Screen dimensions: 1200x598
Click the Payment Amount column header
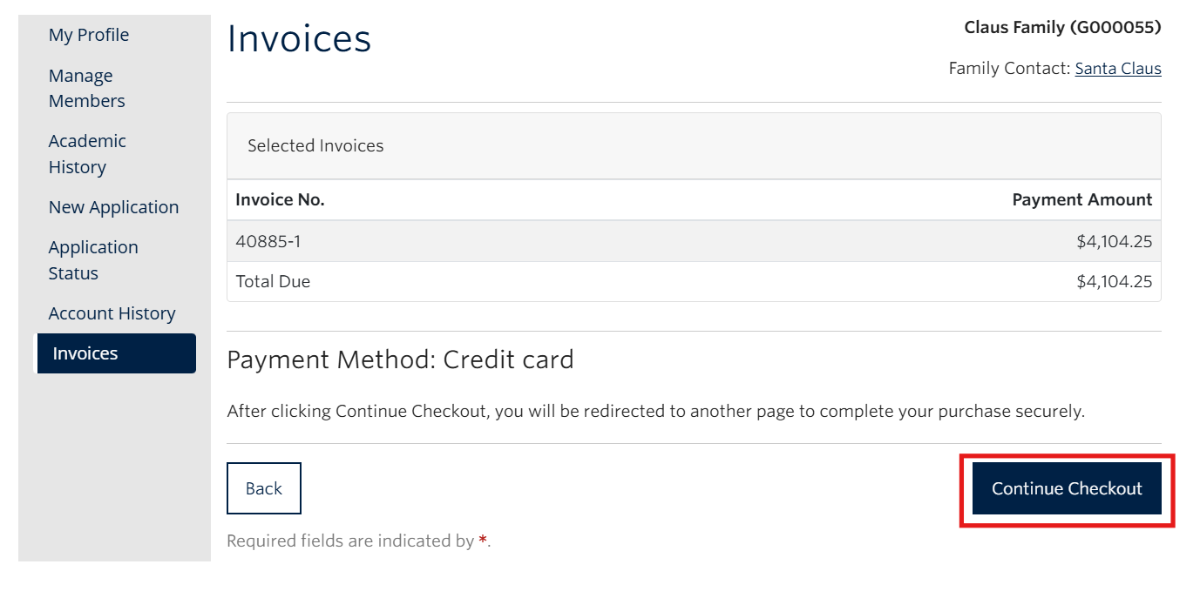click(1081, 199)
